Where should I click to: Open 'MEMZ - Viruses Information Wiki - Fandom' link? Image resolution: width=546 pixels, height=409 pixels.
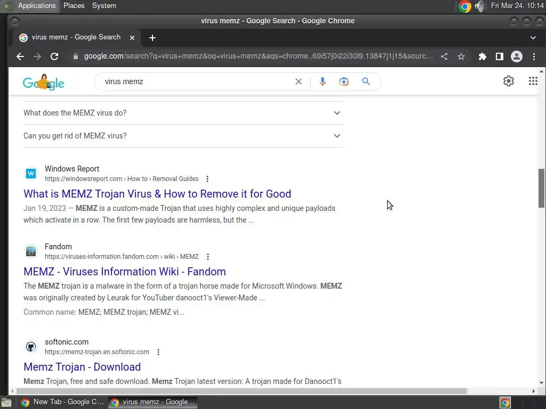[x=125, y=272]
